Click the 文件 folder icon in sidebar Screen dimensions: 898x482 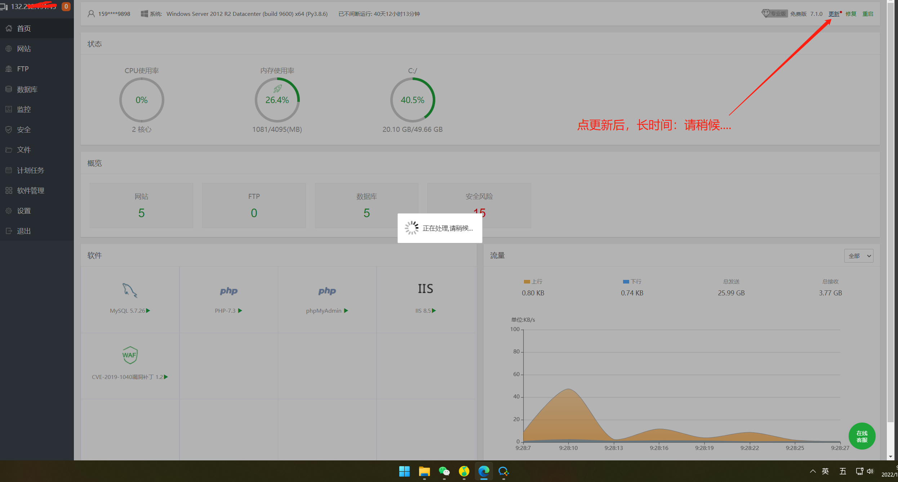pyautogui.click(x=9, y=149)
